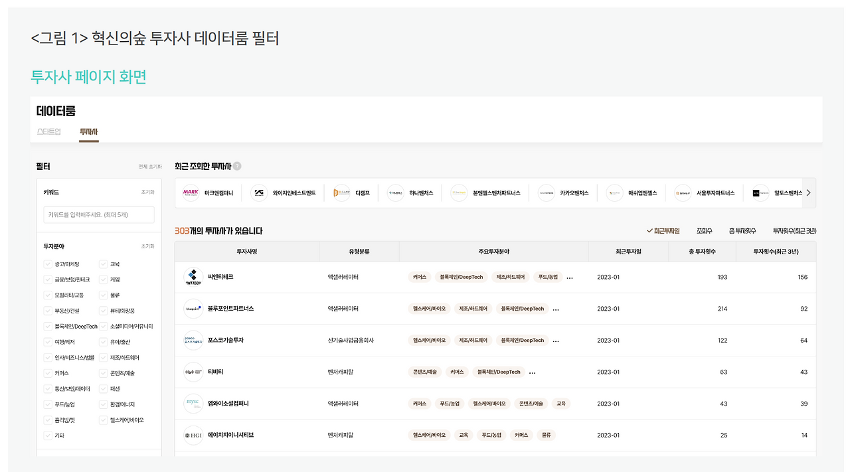Toggle the 교육 filter checkbox
850x472 pixels.
[104, 264]
